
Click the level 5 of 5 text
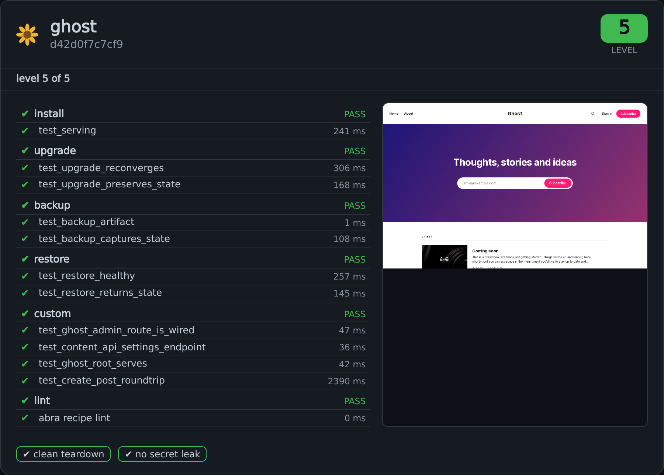(x=43, y=78)
